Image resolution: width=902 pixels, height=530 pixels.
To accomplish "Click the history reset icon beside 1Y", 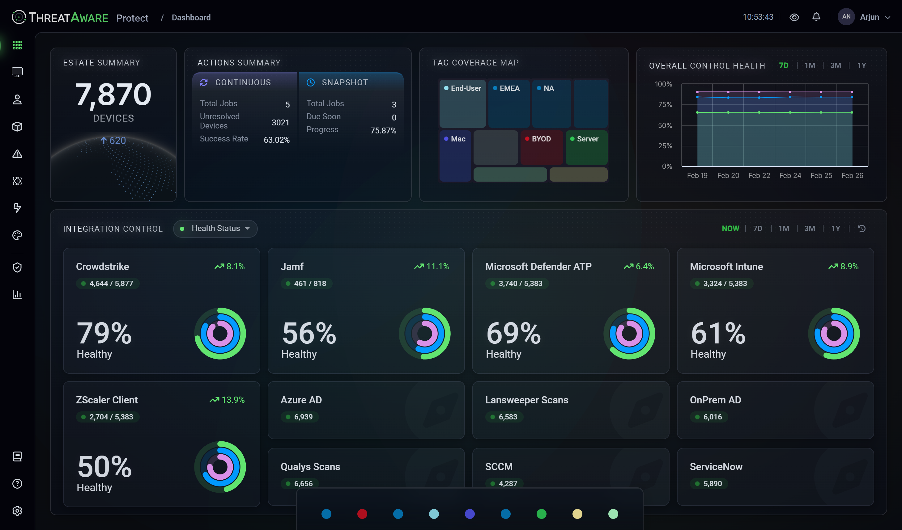I will tap(862, 228).
